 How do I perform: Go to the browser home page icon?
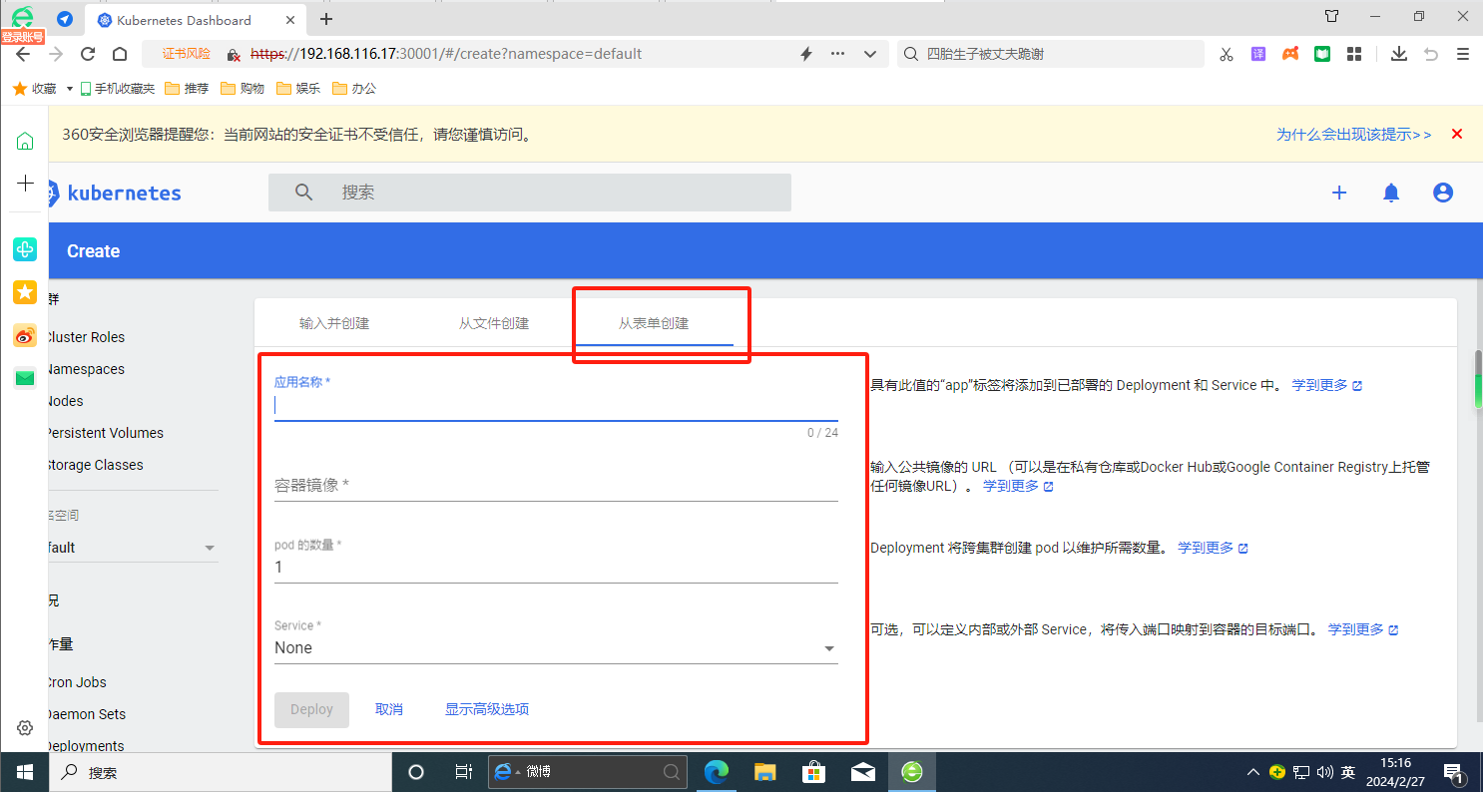(x=119, y=54)
